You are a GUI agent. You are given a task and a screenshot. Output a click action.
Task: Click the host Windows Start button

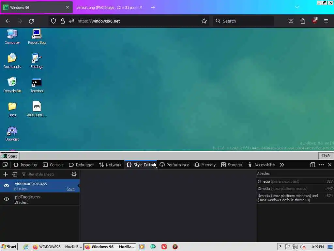coord(9,247)
